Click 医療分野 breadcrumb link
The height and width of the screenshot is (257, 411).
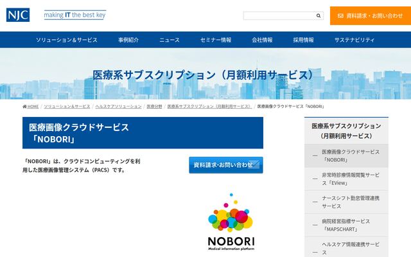click(x=154, y=107)
